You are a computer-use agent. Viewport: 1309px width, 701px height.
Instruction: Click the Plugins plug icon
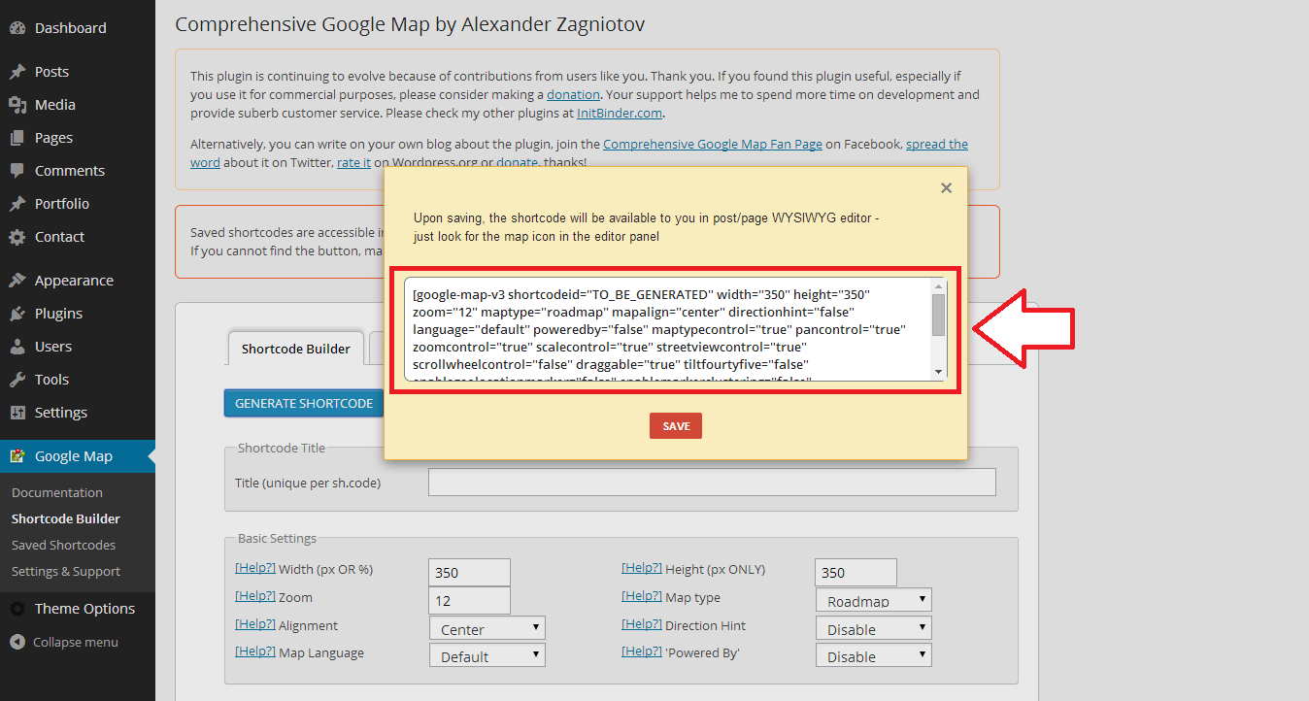(x=17, y=314)
